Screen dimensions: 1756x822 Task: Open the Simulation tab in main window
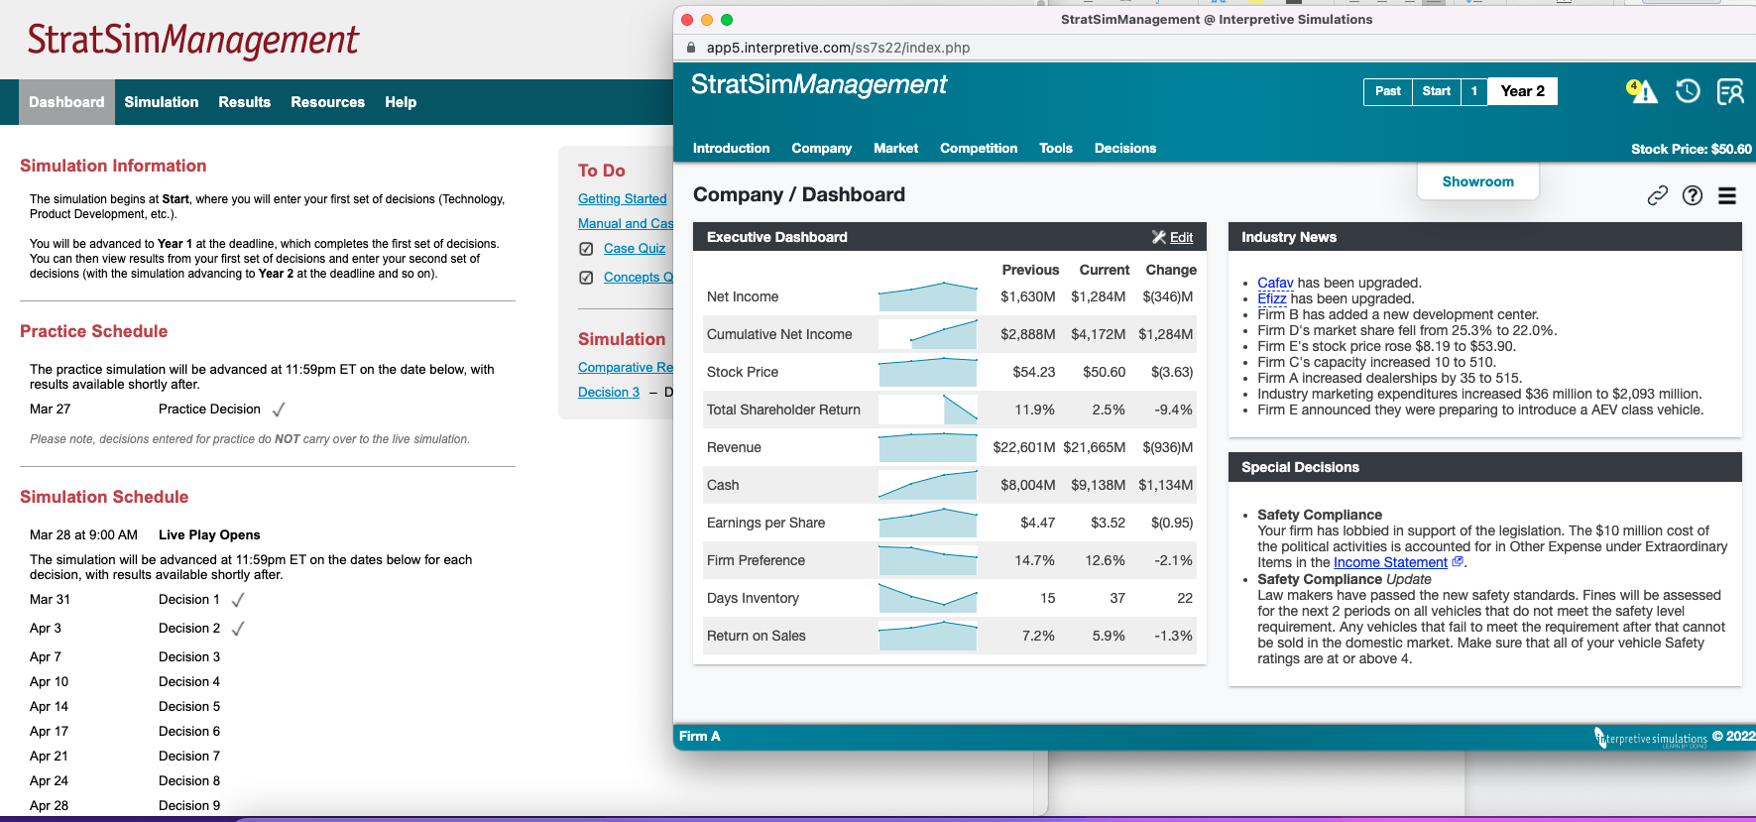click(x=162, y=102)
